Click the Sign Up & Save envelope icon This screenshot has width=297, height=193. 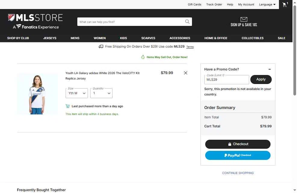point(244,19)
